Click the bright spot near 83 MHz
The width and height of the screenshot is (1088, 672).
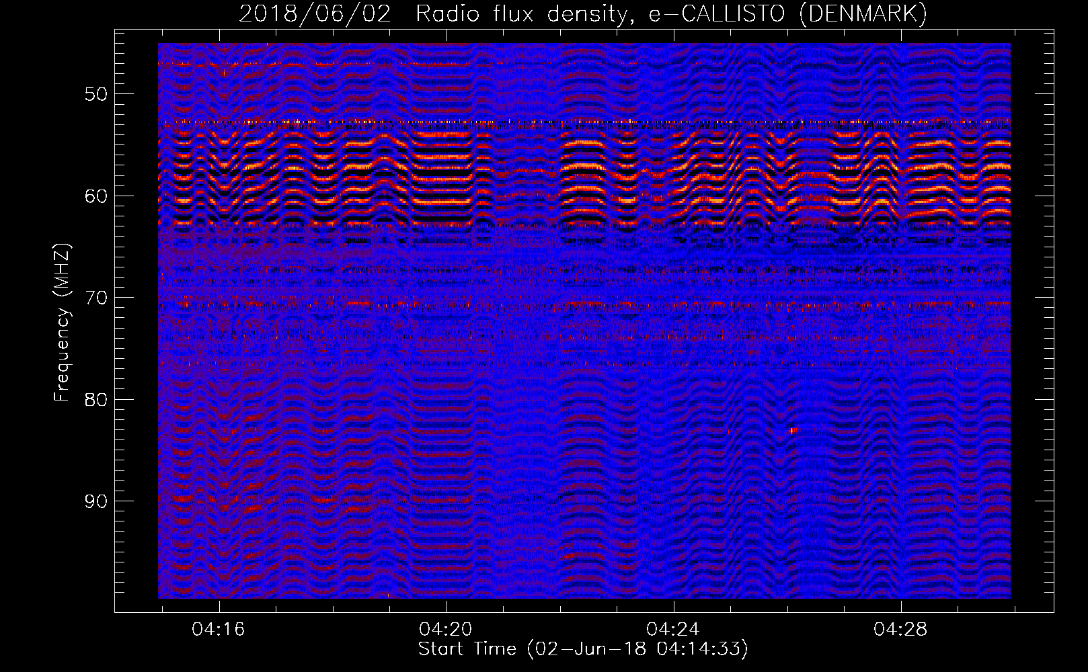tap(793, 430)
